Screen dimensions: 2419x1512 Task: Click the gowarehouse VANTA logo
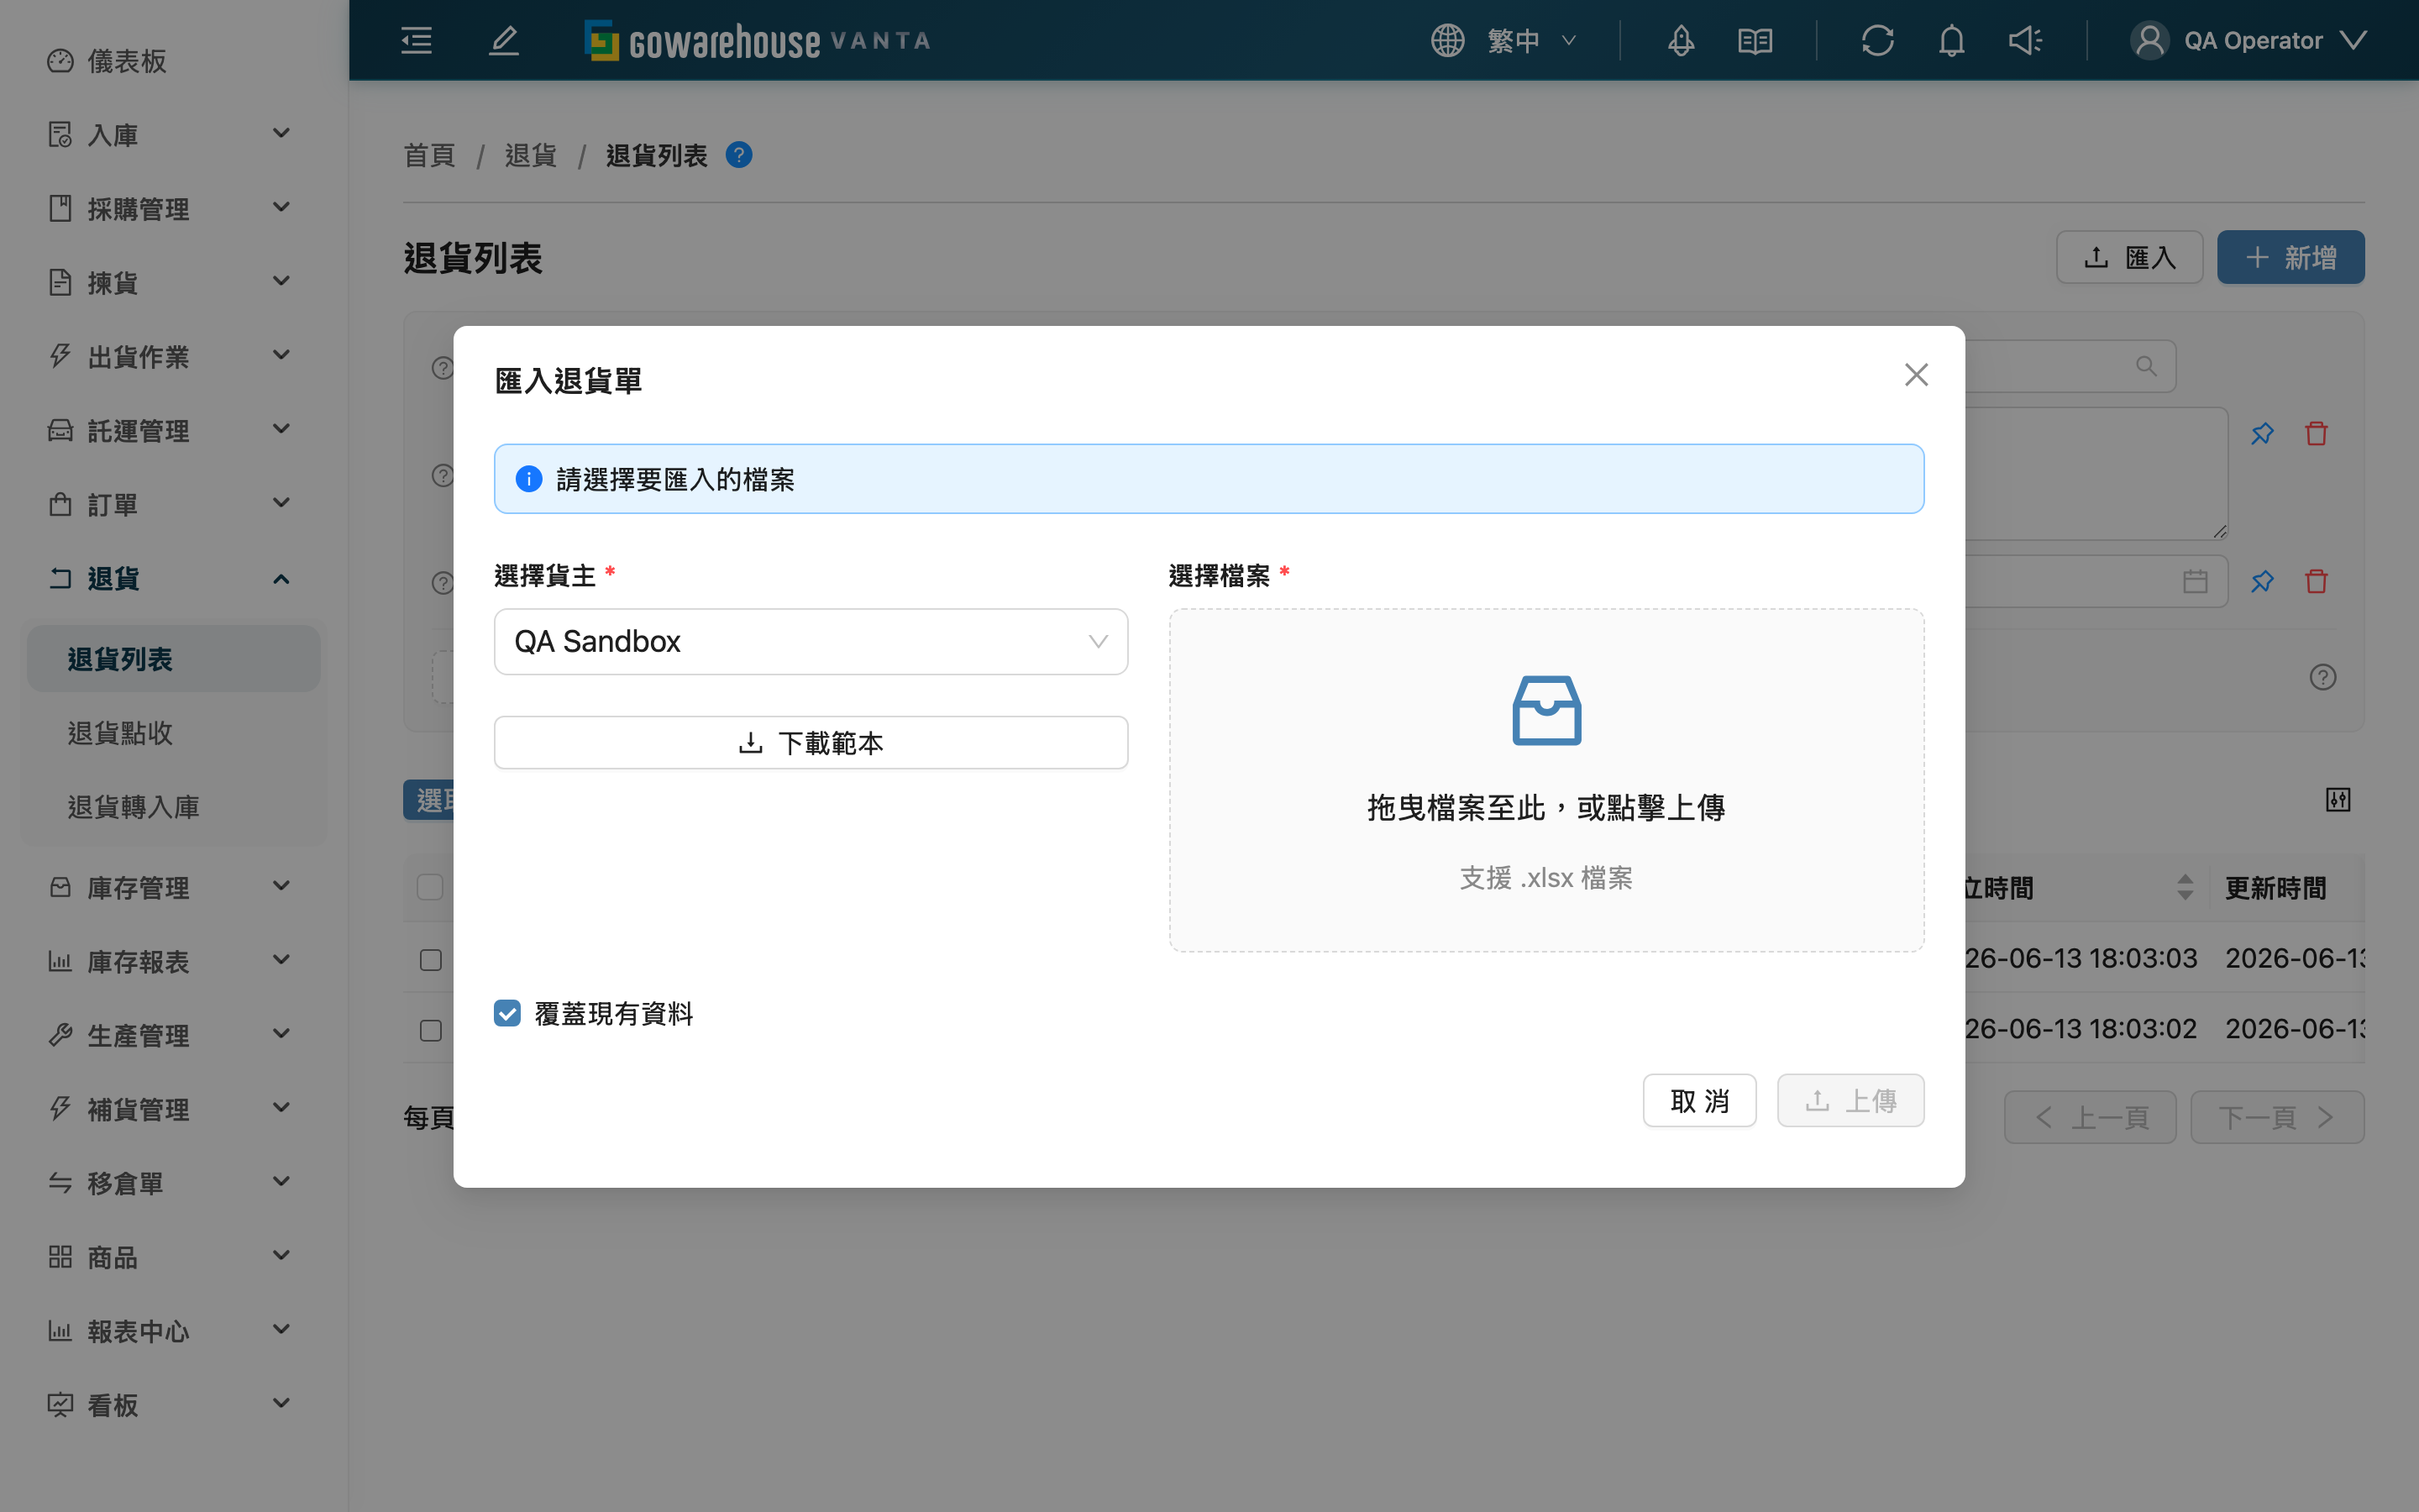pyautogui.click(x=757, y=40)
